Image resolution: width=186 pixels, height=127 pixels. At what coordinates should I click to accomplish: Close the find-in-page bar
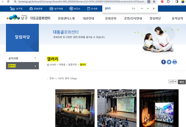tap(153, 9)
